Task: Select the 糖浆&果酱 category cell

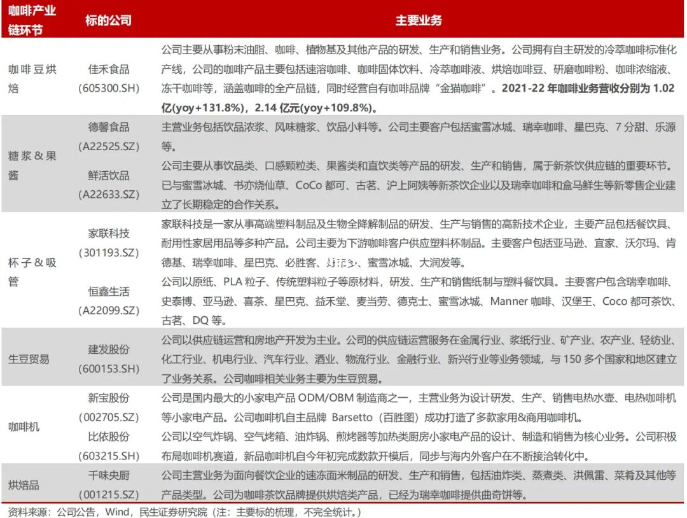Action: pos(32,165)
